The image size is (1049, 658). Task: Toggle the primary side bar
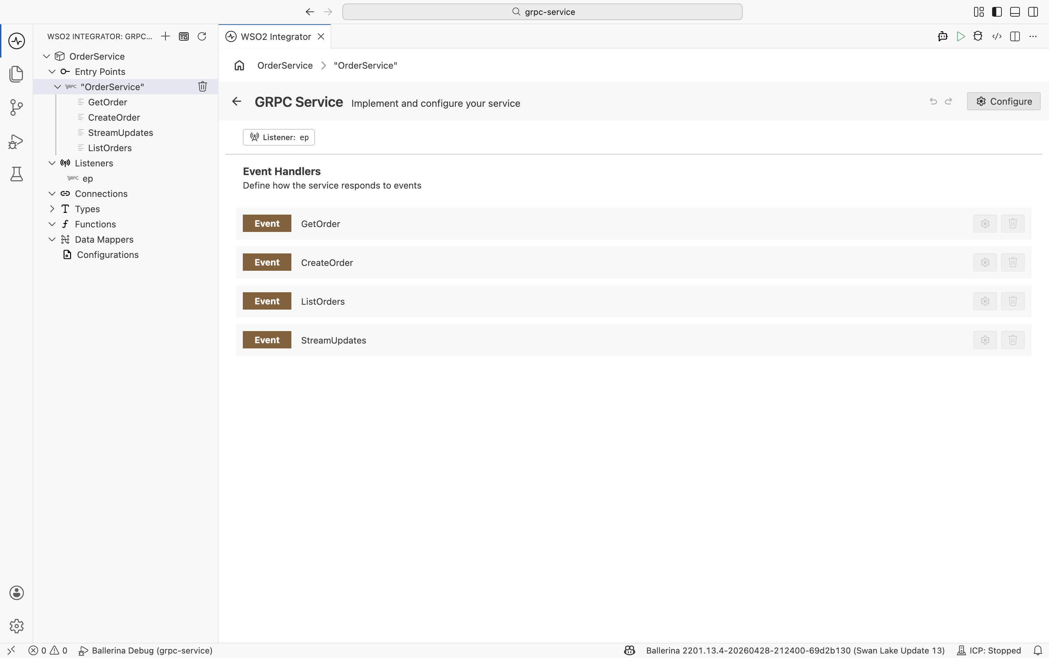997,12
